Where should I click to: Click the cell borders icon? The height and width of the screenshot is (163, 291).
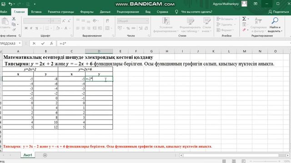pos(47,28)
